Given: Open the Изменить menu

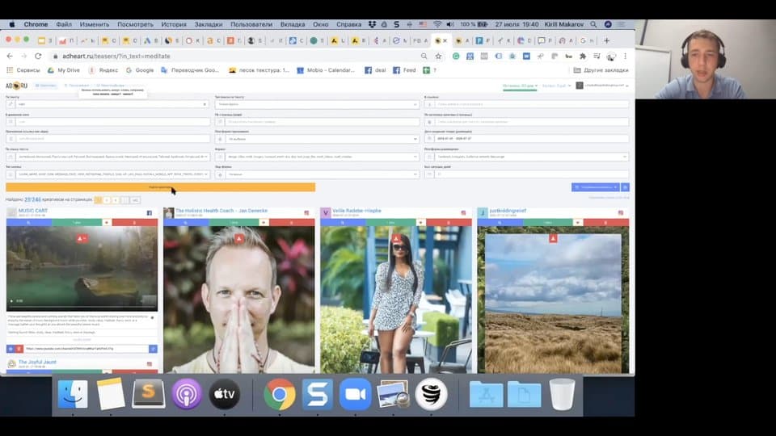Looking at the screenshot, I should (x=95, y=24).
